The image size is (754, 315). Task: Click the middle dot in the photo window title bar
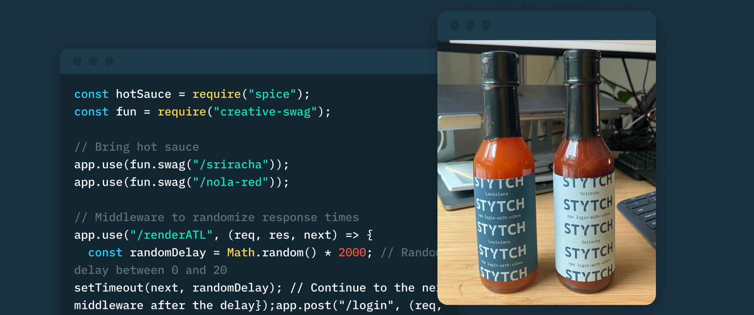pos(470,25)
